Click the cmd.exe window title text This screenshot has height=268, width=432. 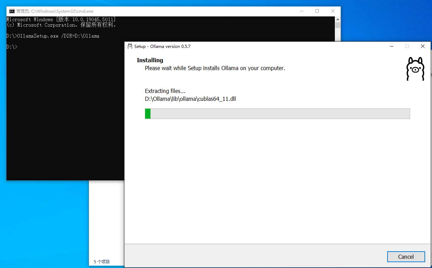(55, 11)
